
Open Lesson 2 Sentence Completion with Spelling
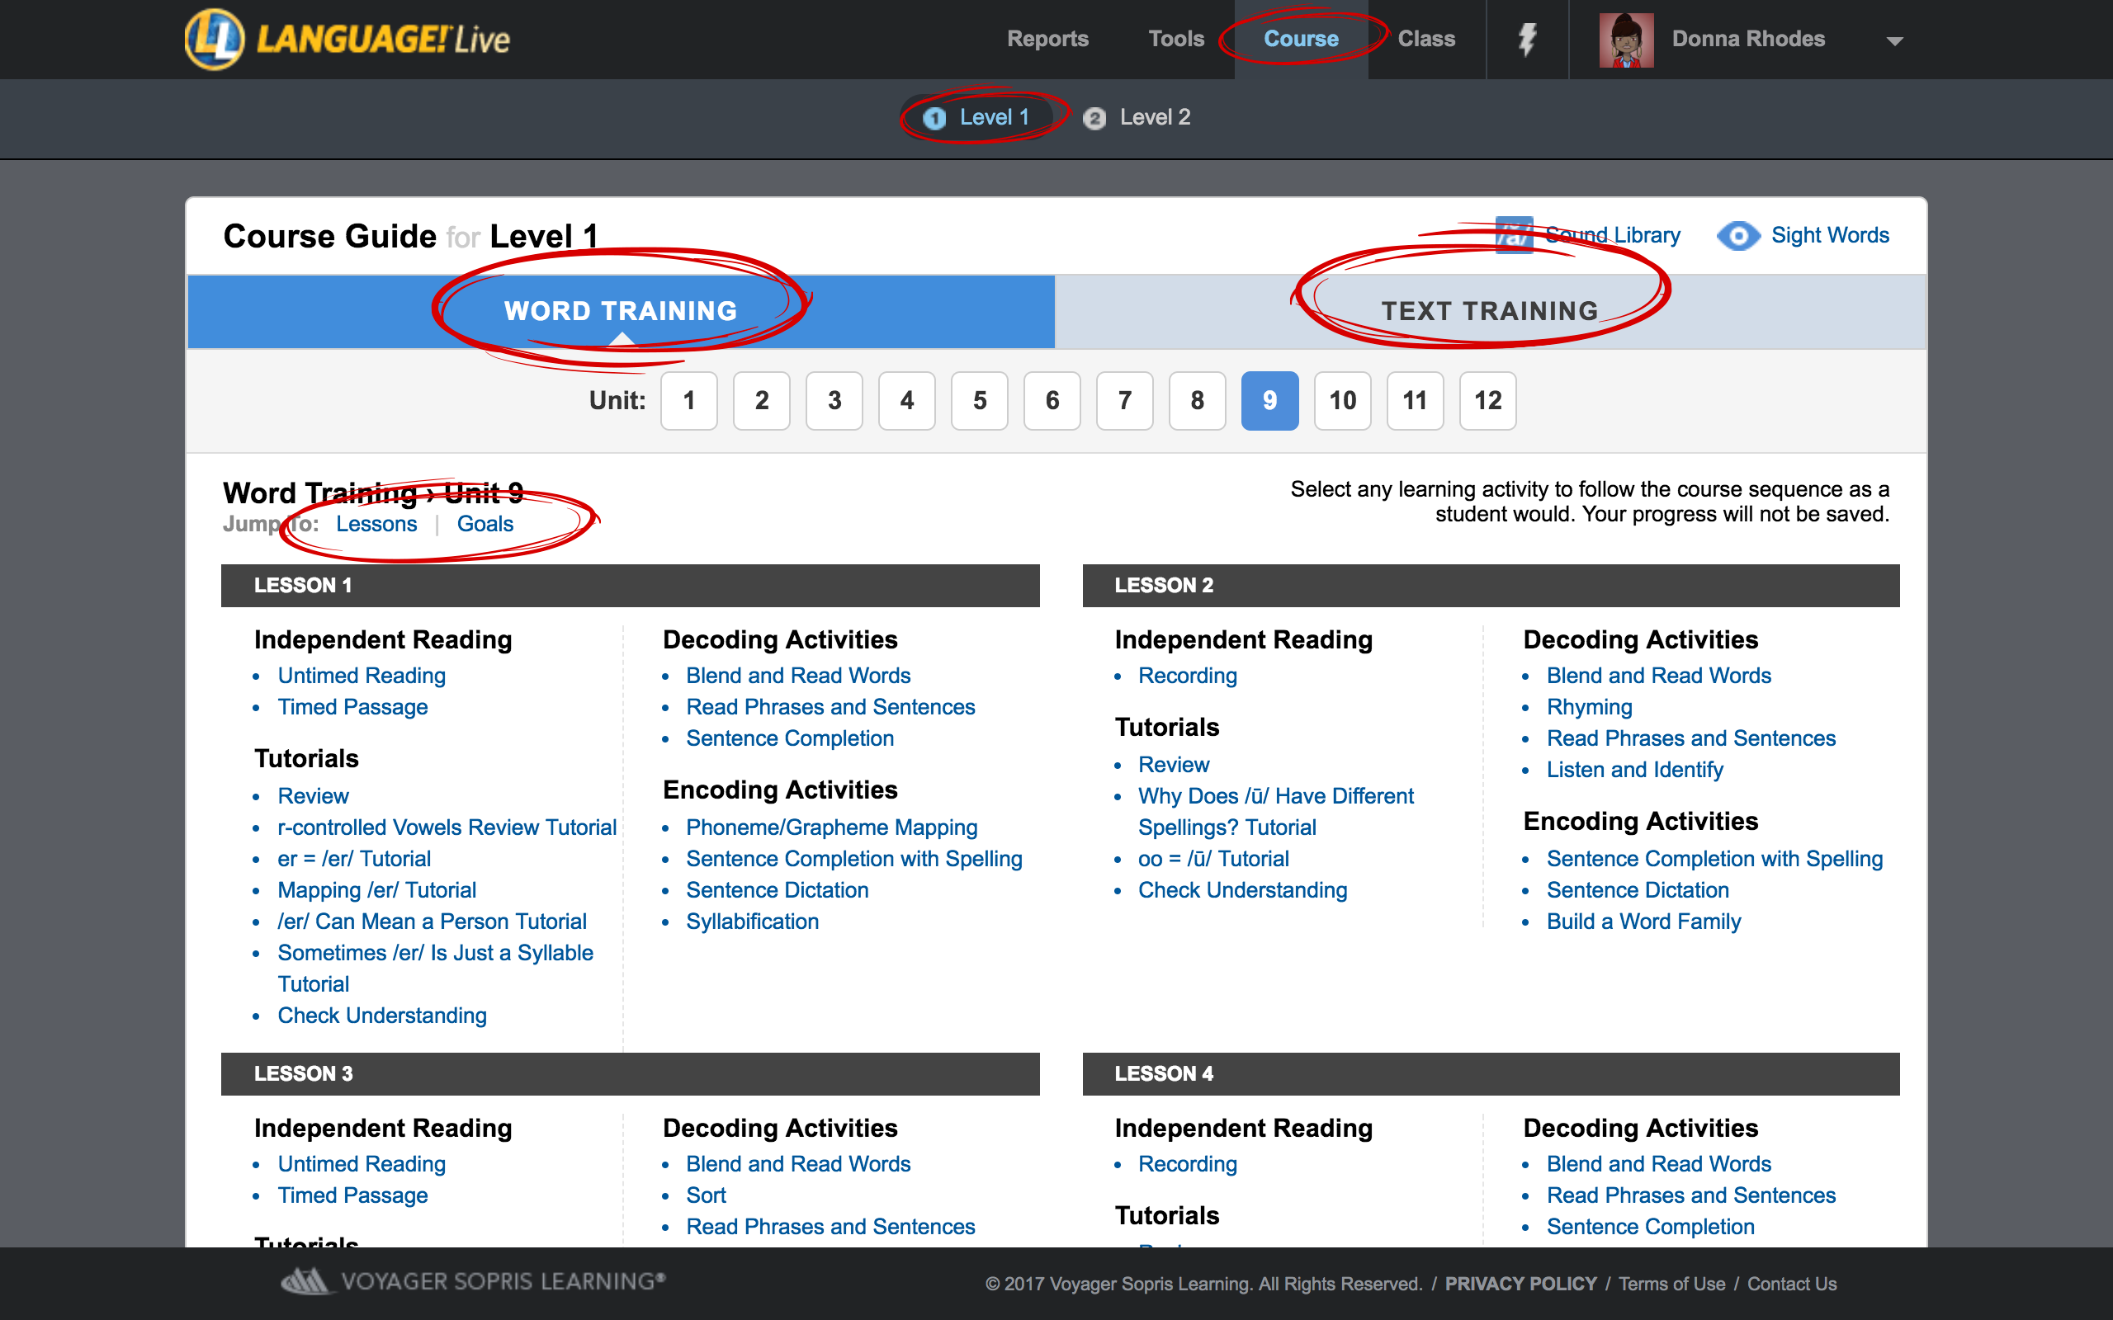point(1715,859)
